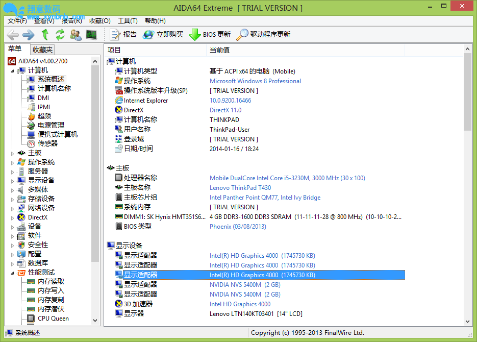Expand the 显示设备 tree node
Image resolution: width=477 pixels, height=342 pixels.
(13, 181)
